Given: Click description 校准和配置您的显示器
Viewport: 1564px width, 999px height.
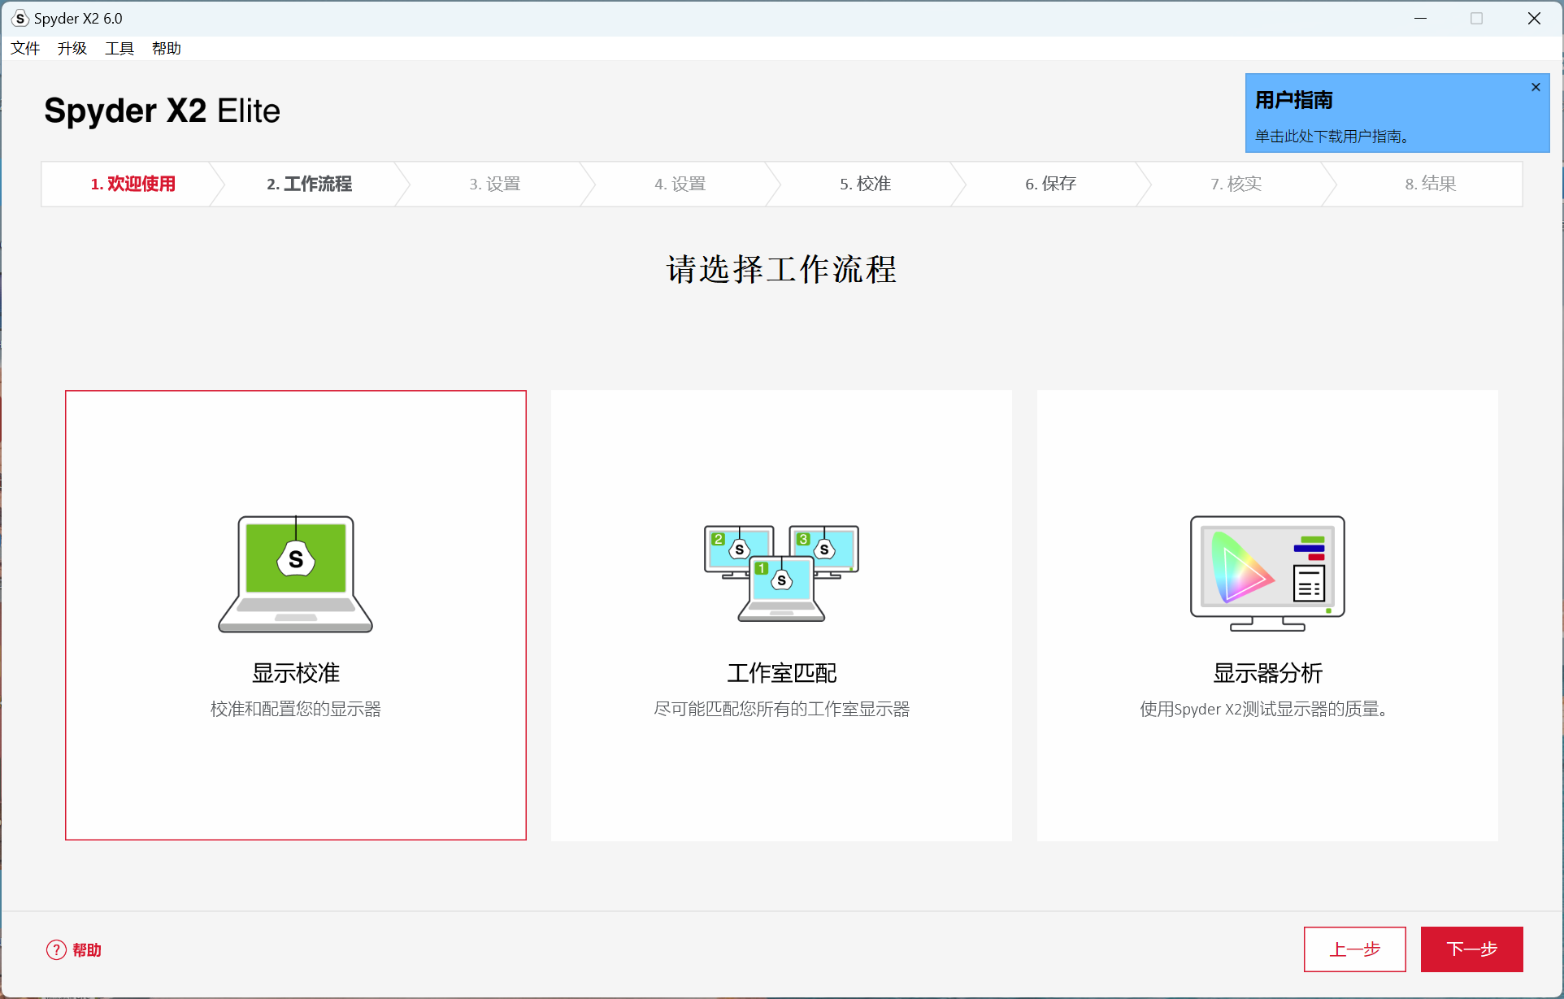Looking at the screenshot, I should click(x=296, y=709).
